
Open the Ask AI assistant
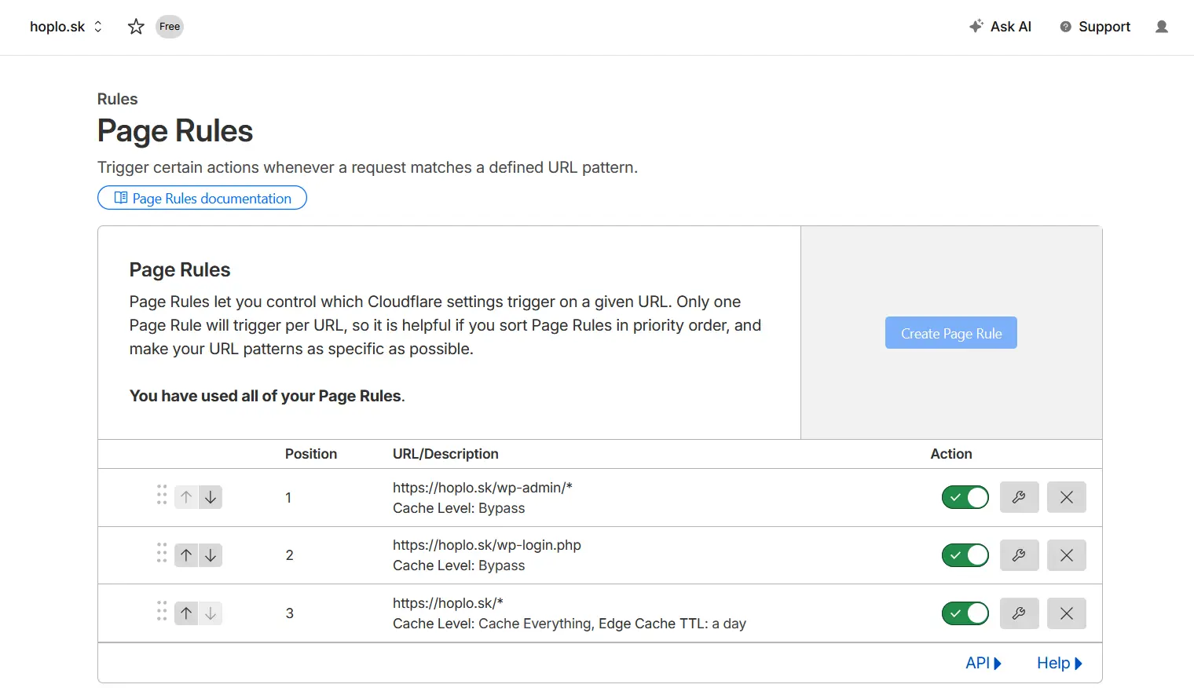click(1001, 26)
